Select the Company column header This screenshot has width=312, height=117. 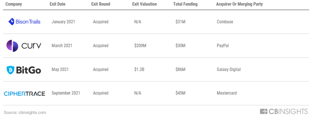(14, 4)
